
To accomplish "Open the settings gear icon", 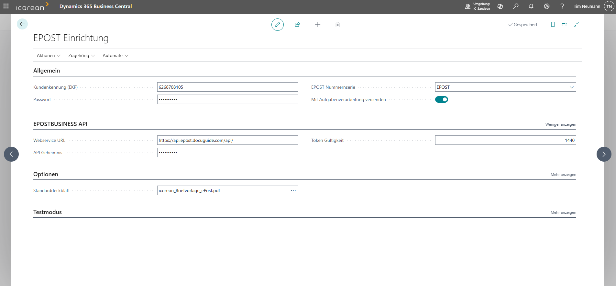I will (x=547, y=6).
